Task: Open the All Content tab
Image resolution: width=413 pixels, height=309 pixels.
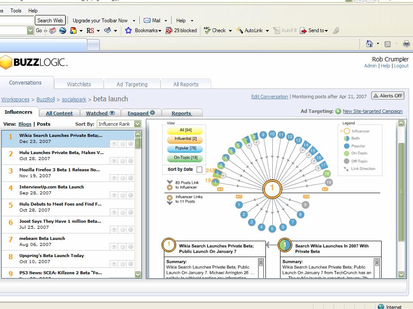Action: click(59, 113)
